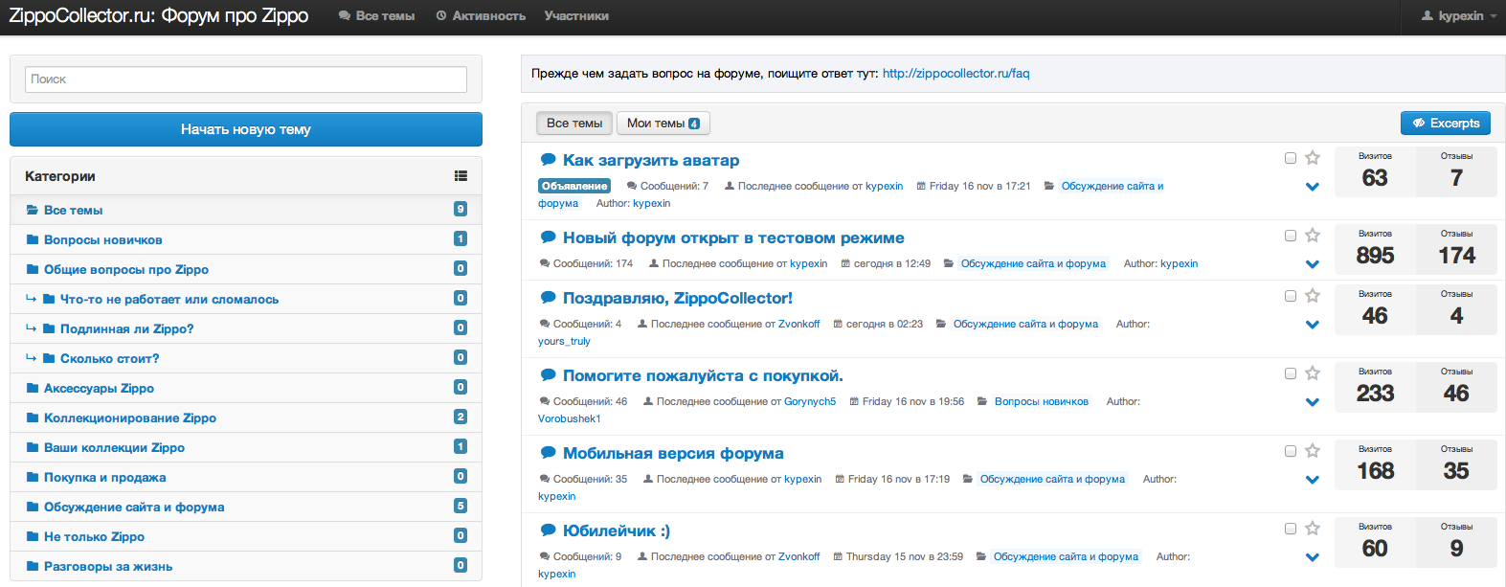Click the speech bubble icon beside 'Мобильная версия форума'
Image resolution: width=1506 pixels, height=587 pixels.
coord(548,453)
